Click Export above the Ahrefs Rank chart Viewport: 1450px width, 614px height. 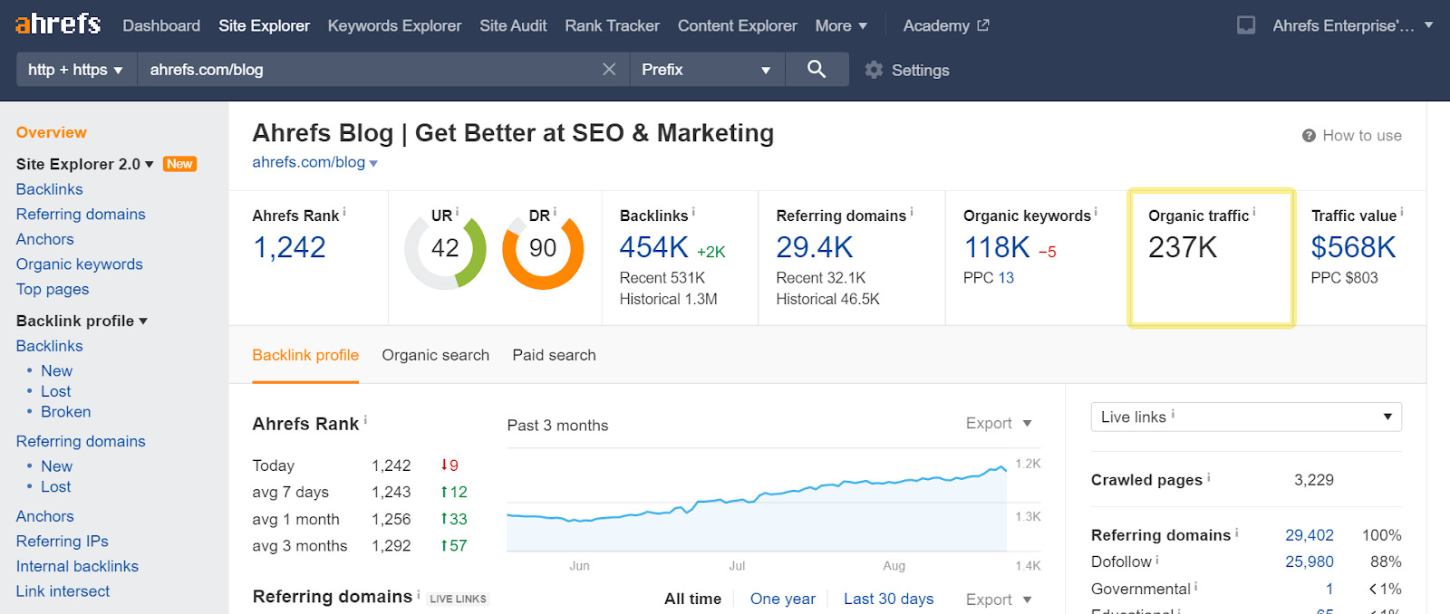pyautogui.click(x=998, y=423)
